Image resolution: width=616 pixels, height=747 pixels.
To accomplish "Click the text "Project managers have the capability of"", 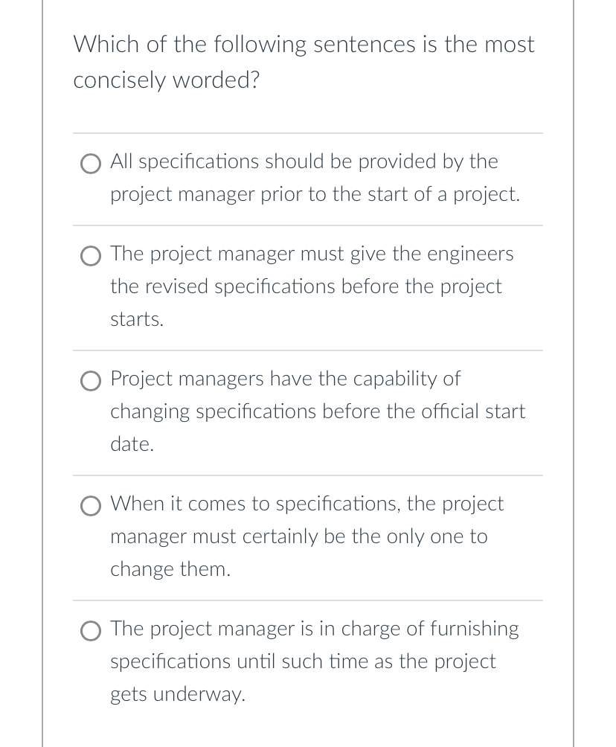I will 285,379.
